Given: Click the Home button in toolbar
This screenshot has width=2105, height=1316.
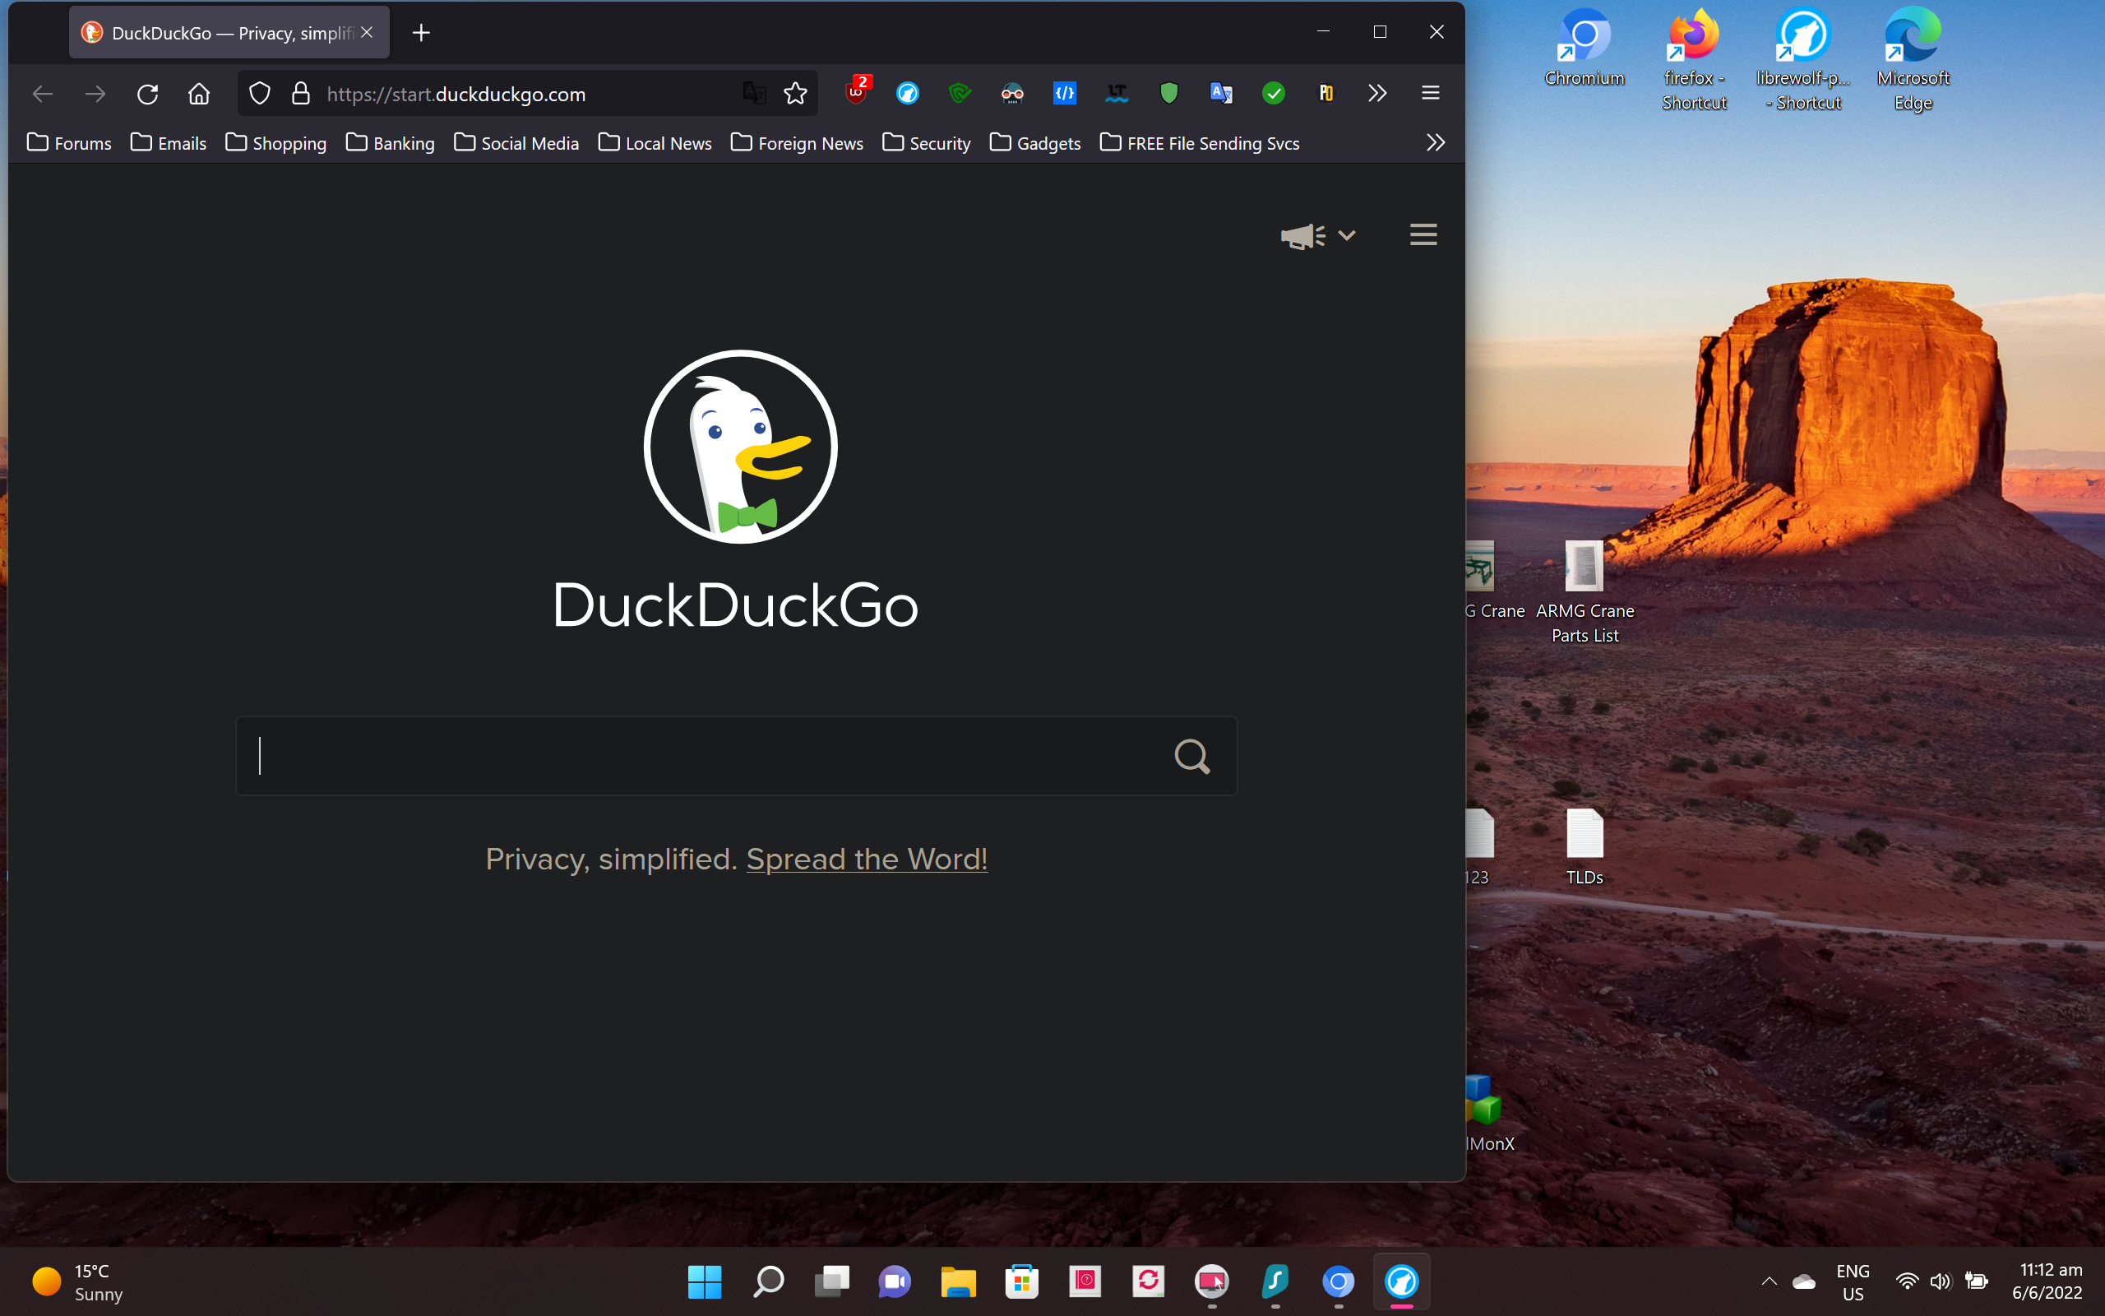Looking at the screenshot, I should pyautogui.click(x=199, y=93).
